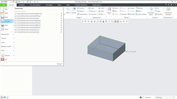This screenshot has width=177, height=99.
Task: Select the Pattern tool
Action: point(109,11)
